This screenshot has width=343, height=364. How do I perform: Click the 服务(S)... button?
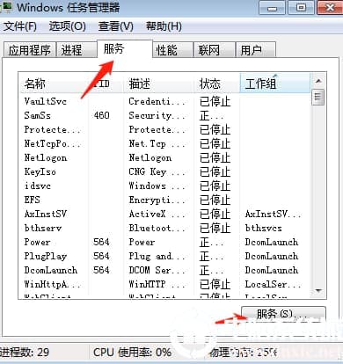(283, 315)
